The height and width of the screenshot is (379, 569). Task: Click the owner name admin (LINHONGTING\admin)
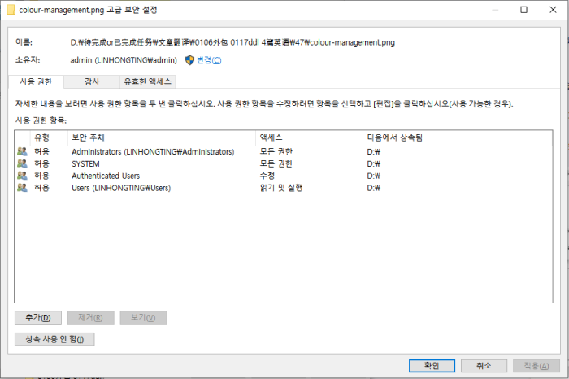[124, 60]
